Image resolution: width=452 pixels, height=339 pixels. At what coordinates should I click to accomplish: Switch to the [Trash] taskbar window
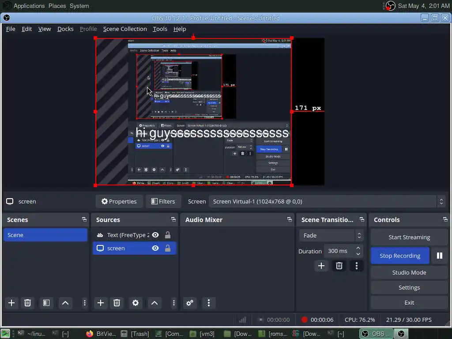point(135,334)
